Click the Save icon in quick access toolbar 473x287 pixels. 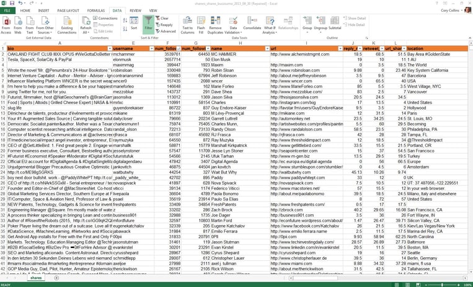pyautogui.click(x=12, y=3)
